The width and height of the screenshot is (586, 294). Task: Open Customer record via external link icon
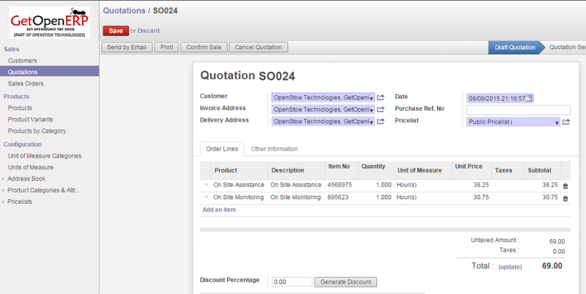point(381,98)
